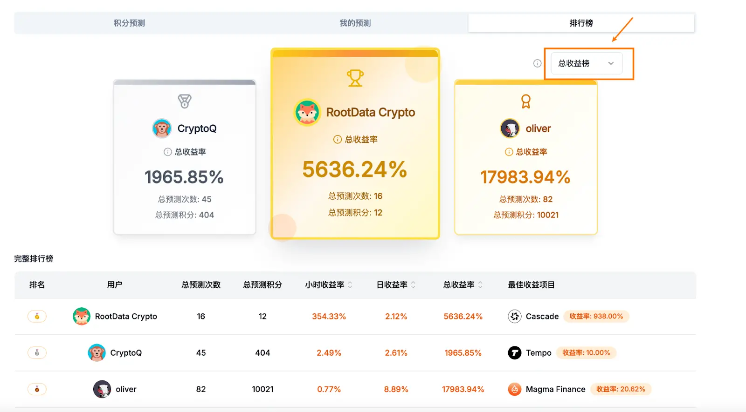Click oliver's avatar in the leaderboard table
746x412 pixels.
[x=102, y=389]
